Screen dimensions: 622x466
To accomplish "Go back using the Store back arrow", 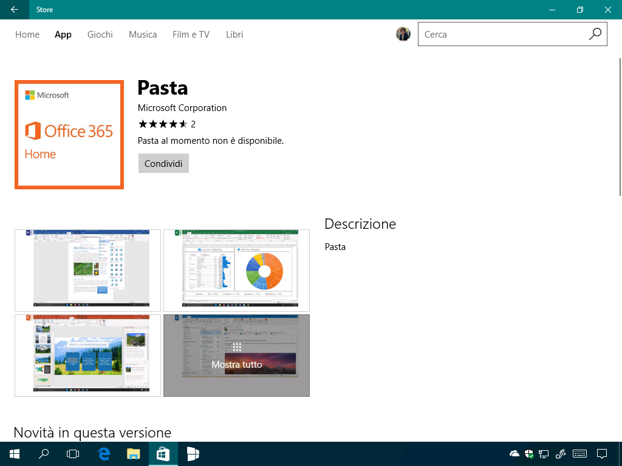I will coord(15,10).
